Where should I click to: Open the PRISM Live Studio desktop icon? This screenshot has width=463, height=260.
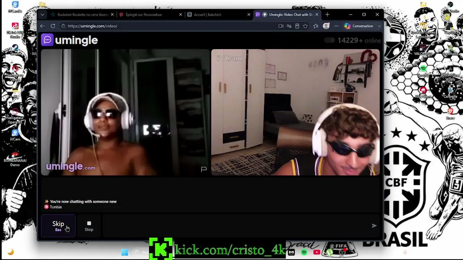click(450, 73)
